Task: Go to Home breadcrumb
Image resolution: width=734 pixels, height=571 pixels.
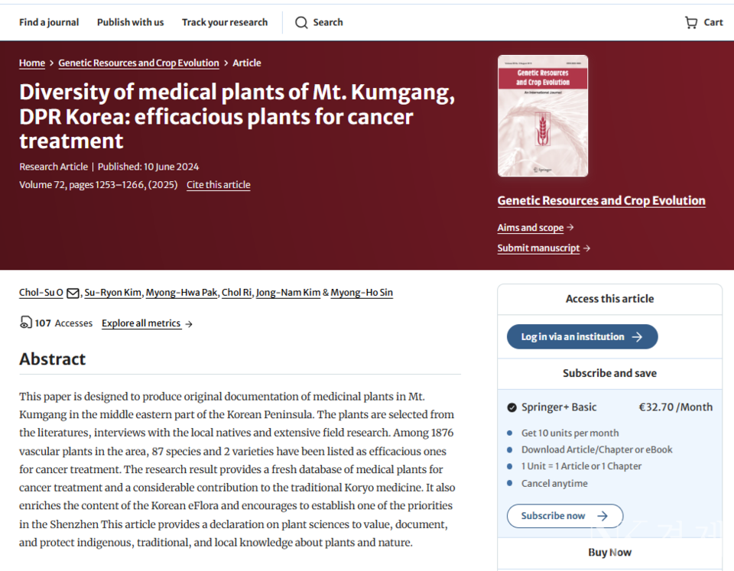Action: point(32,63)
